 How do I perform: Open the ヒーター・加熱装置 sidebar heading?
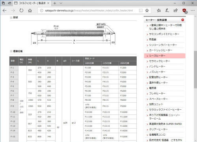click(x=156, y=20)
